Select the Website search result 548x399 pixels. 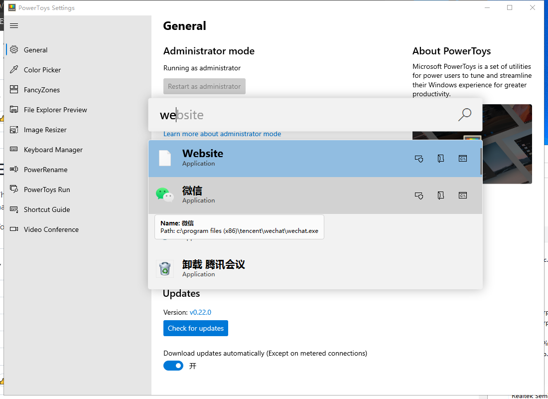[315, 159]
